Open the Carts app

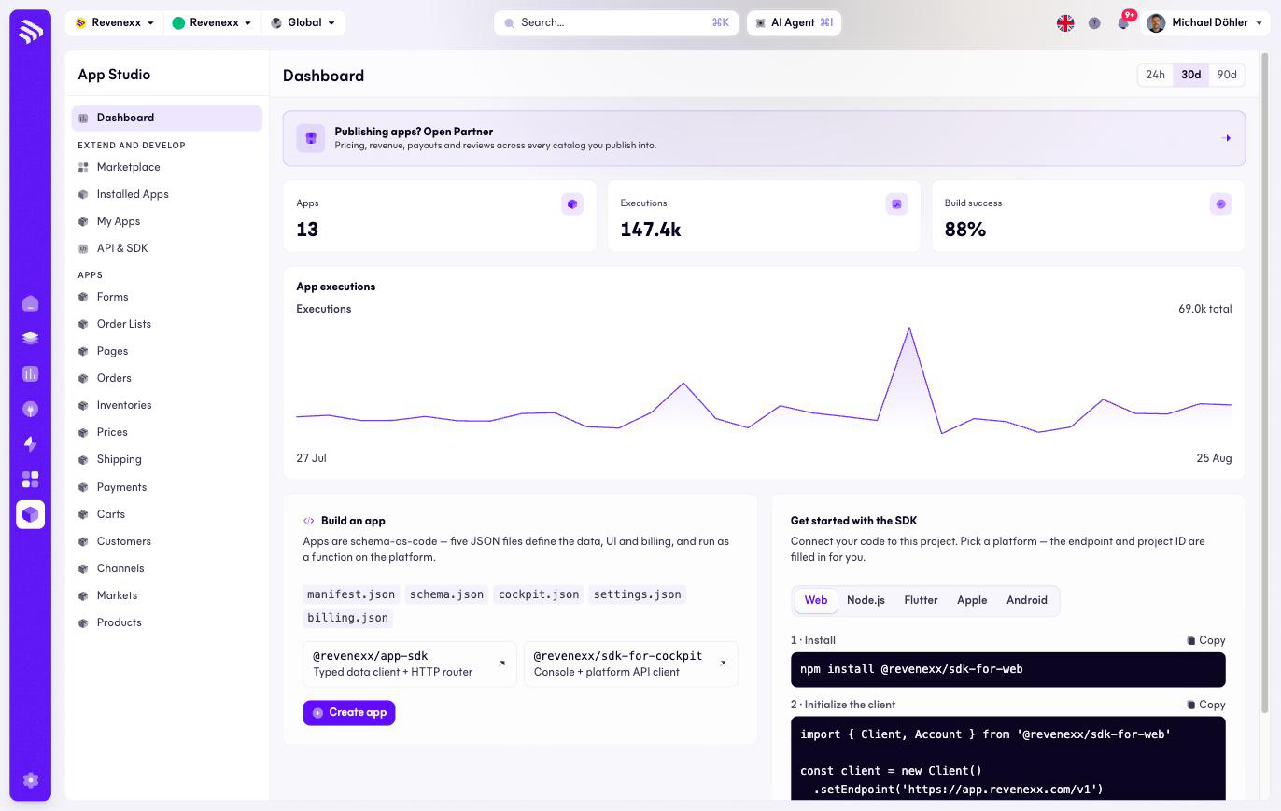167,514
